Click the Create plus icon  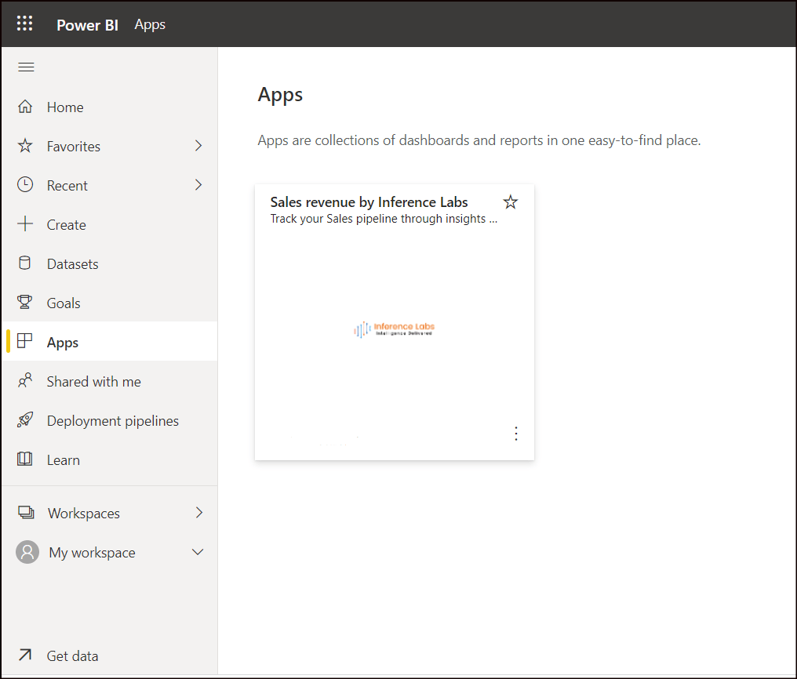[25, 224]
